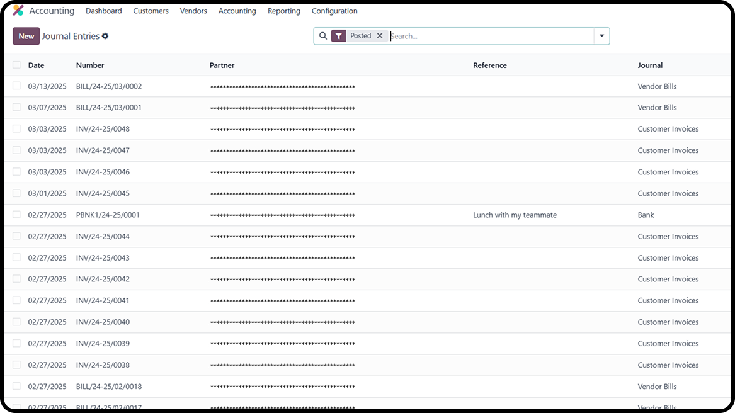735x413 pixels.
Task: Open the Reporting menu
Action: click(x=283, y=11)
